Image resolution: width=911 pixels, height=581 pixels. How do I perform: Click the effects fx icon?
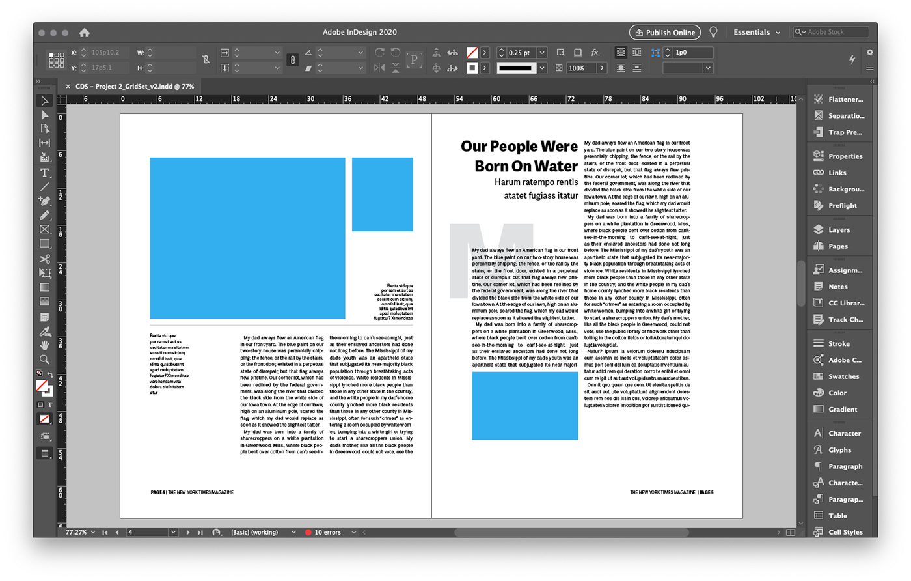click(595, 52)
